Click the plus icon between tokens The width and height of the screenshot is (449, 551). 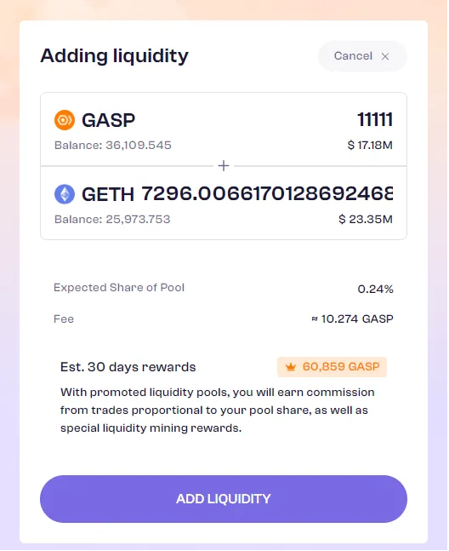[x=224, y=165]
